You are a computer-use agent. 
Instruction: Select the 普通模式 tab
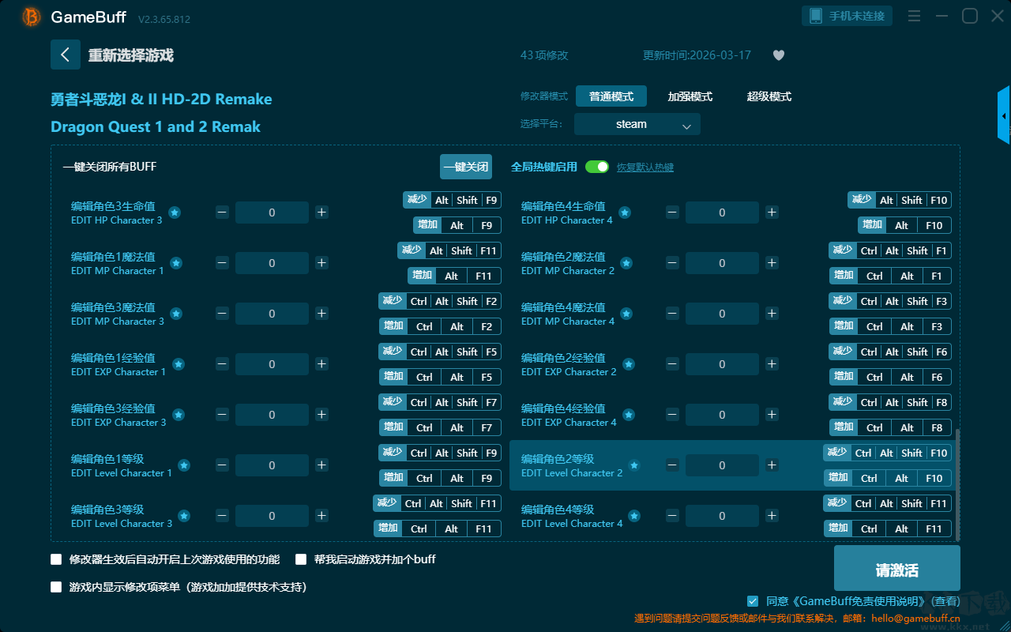click(611, 96)
